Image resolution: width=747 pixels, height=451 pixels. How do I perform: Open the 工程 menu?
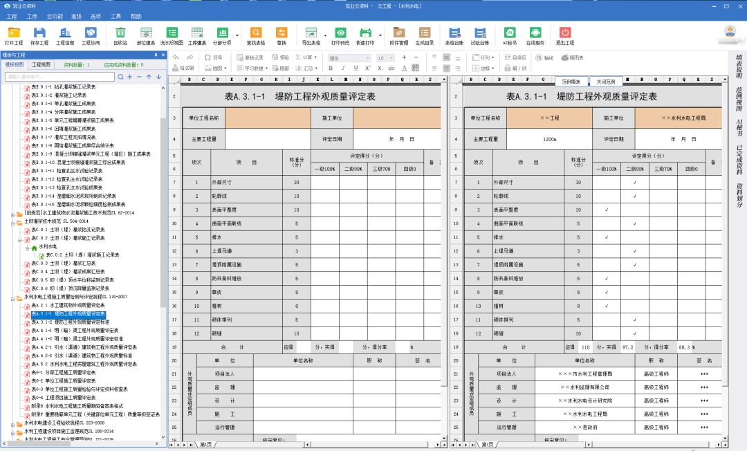click(x=12, y=16)
